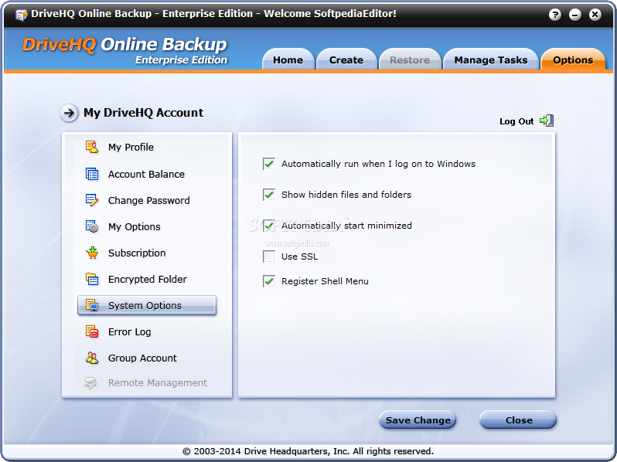Click the arrow icon beside My DriveHQ Account
This screenshot has height=462, width=617.
click(69, 114)
